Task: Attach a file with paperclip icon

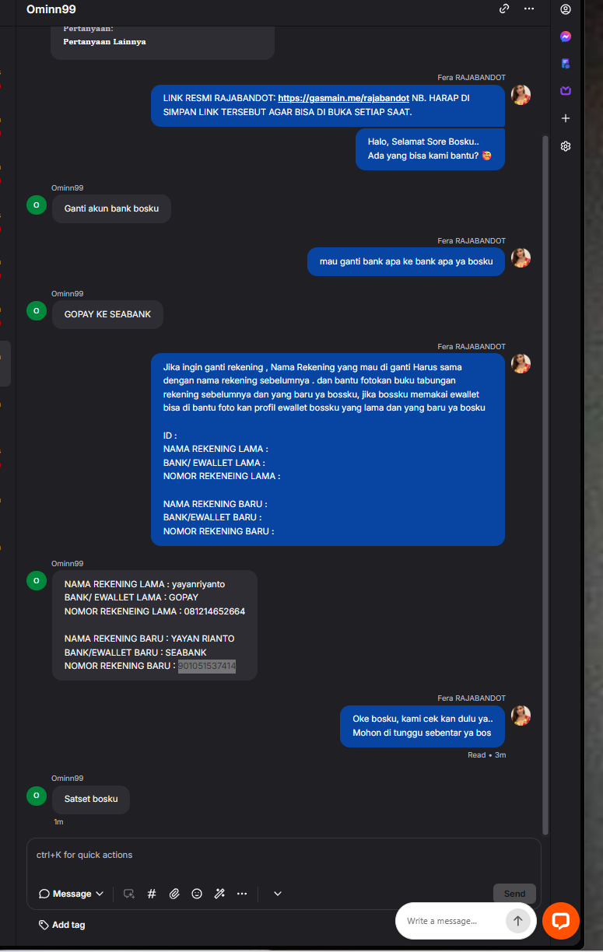Action: point(174,894)
